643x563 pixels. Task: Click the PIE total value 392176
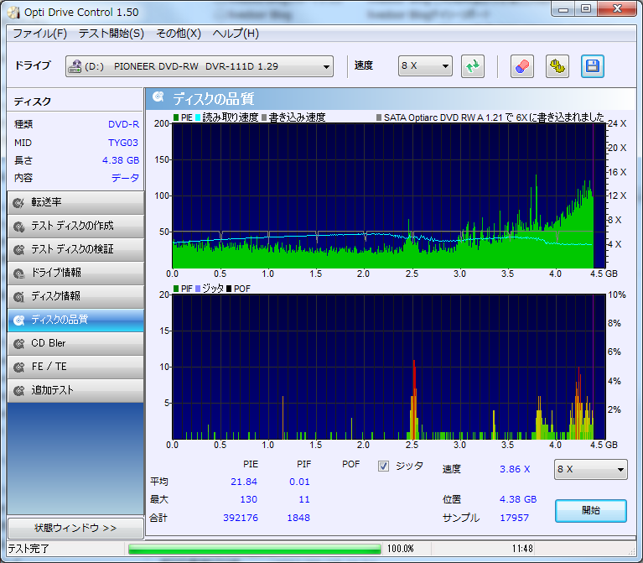point(241,518)
